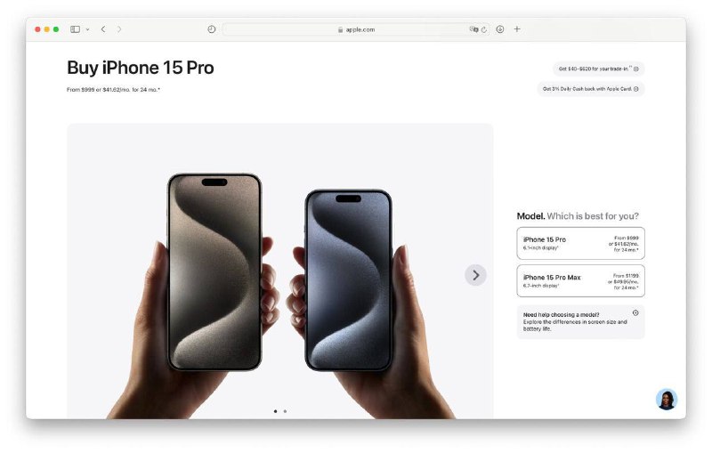Open the specialist chat avatar
This screenshot has width=712, height=453.
(x=667, y=400)
